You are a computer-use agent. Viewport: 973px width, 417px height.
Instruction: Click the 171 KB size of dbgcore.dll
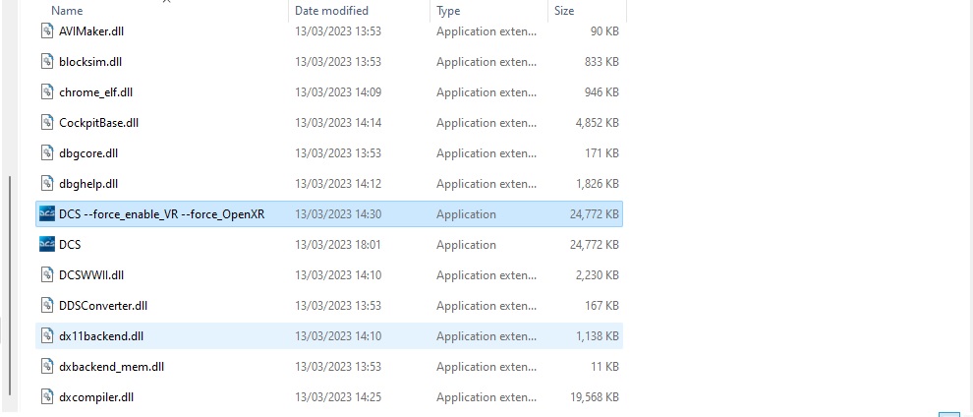(601, 152)
